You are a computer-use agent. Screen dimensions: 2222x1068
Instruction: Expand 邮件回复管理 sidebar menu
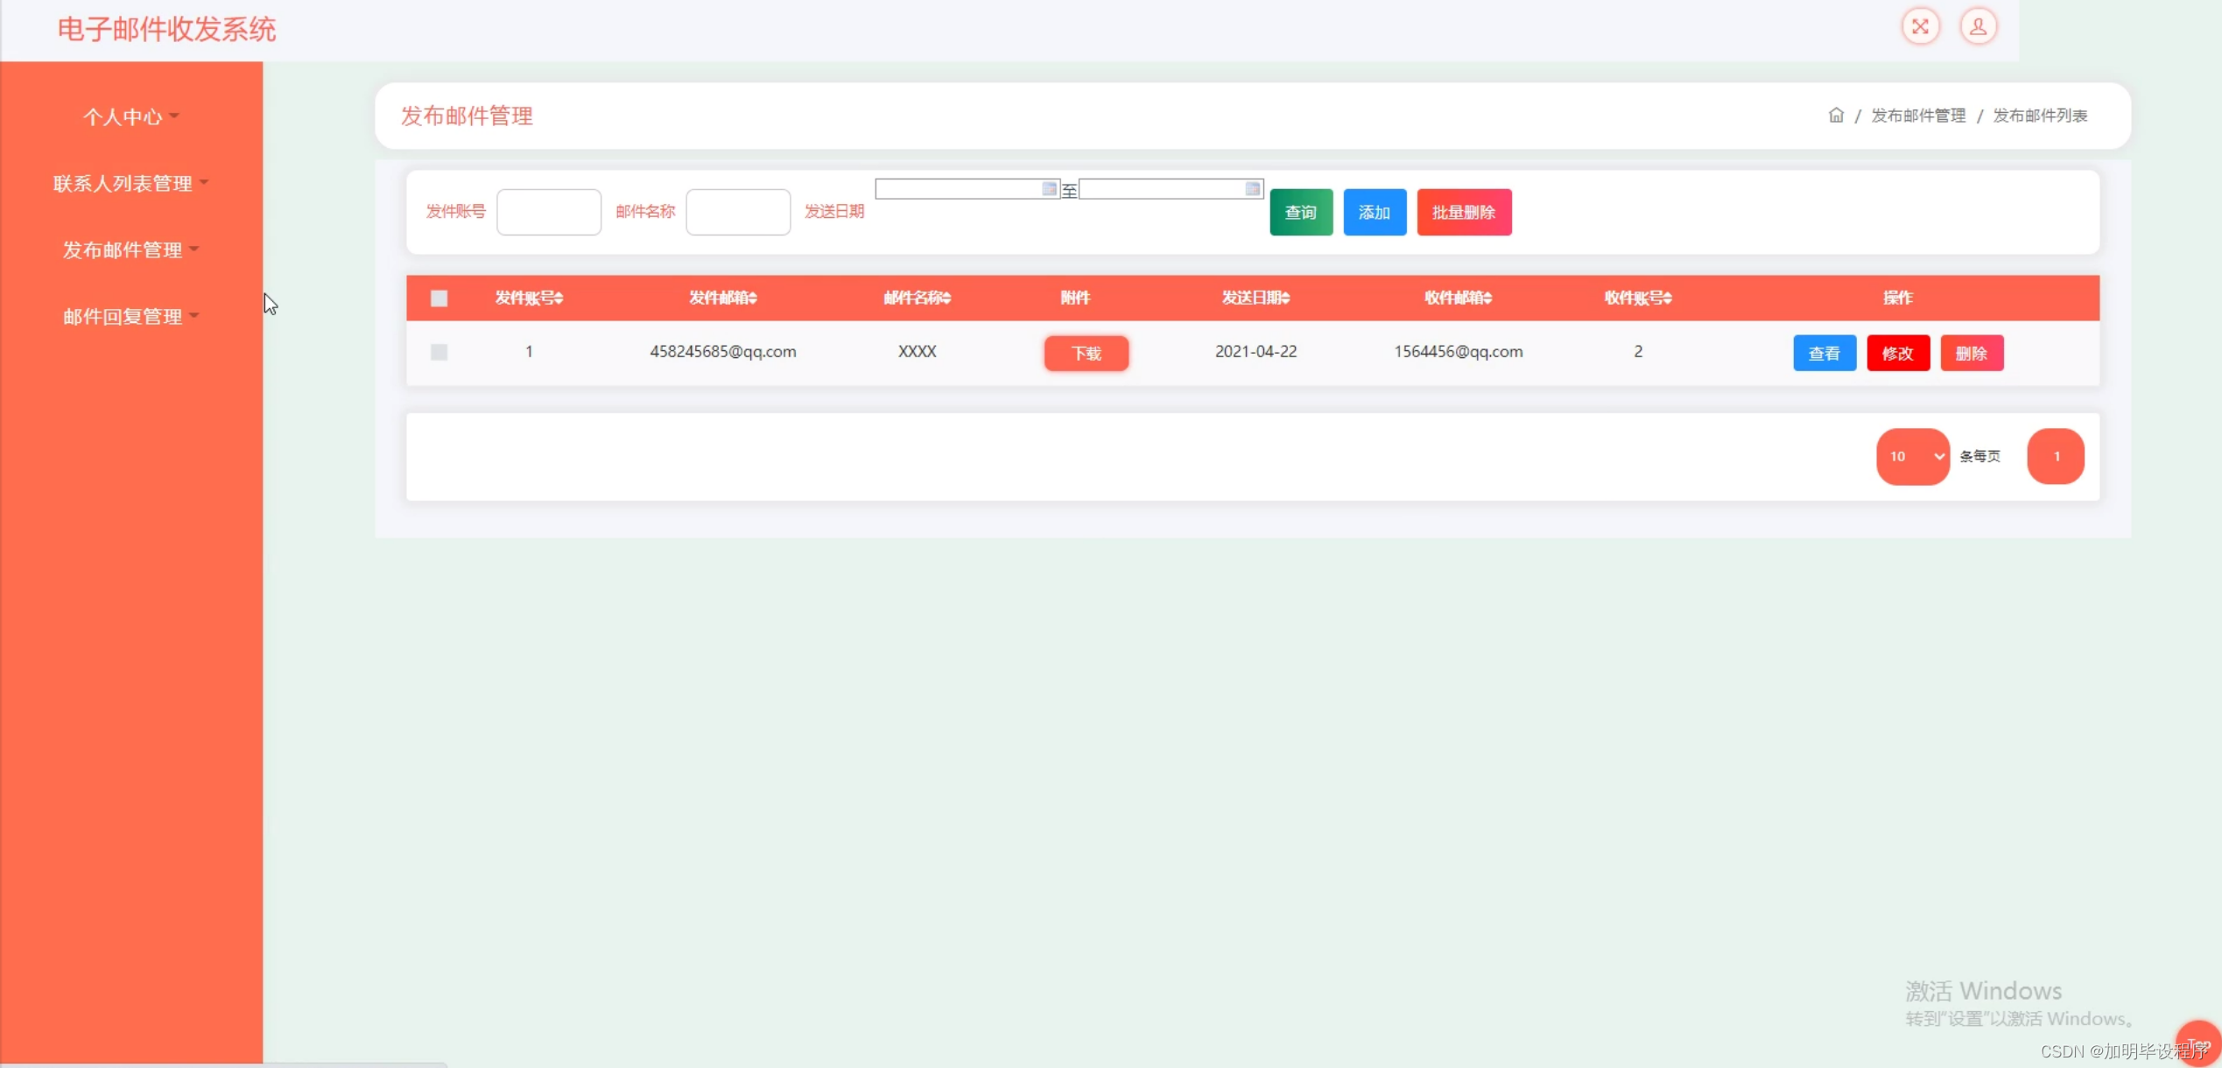[x=130, y=316]
